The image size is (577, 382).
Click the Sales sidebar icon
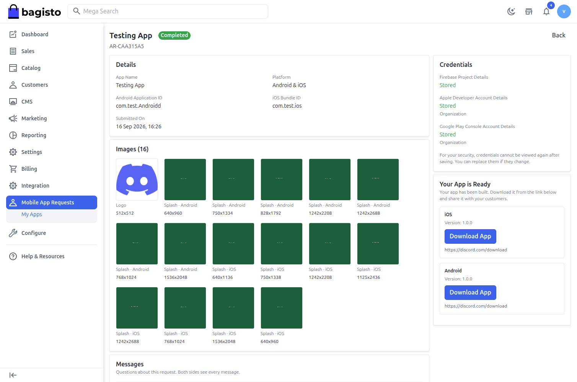13,51
